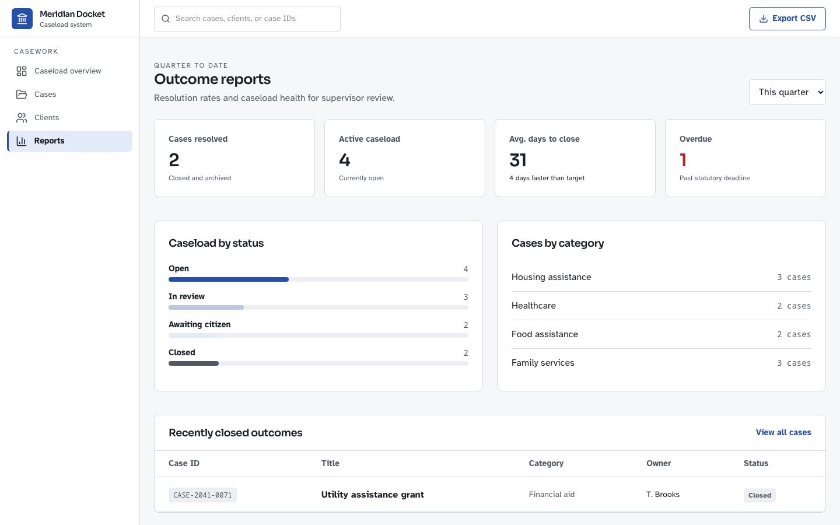Click the Awaiting citizen progress bar

point(318,335)
